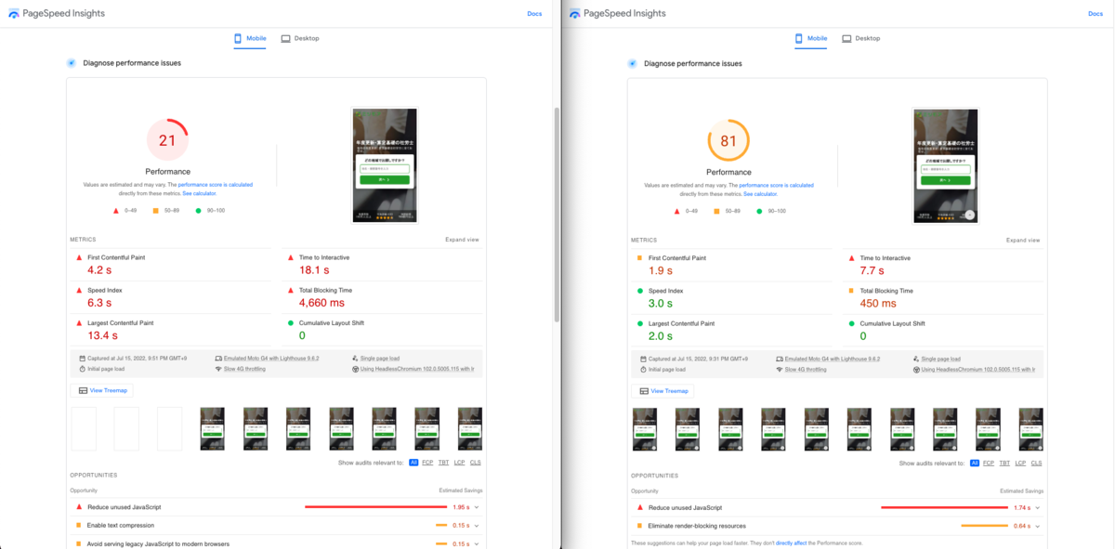The width and height of the screenshot is (1115, 549).
Task: Click the PageSpeed Insights logo in score-81 window
Action: coord(574,14)
